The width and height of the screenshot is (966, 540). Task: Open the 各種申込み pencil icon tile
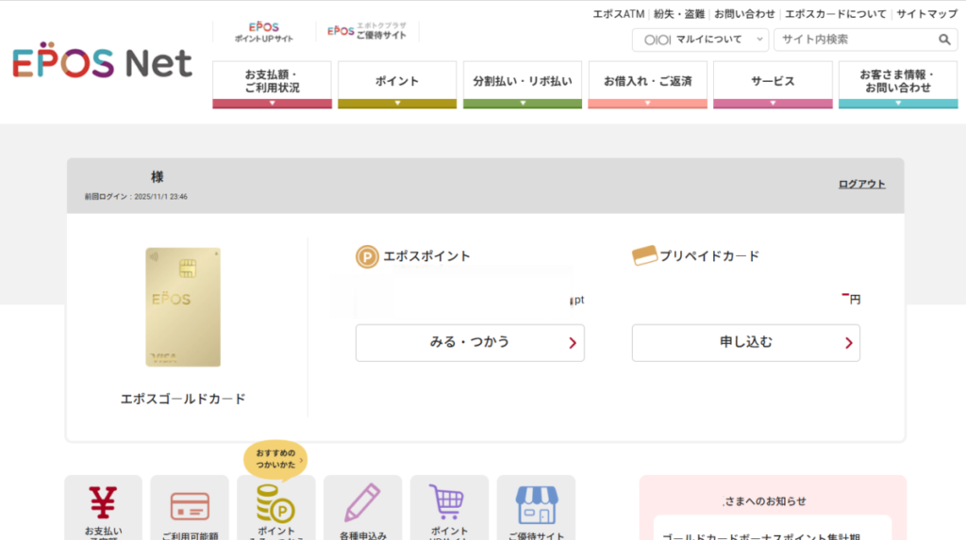363,509
